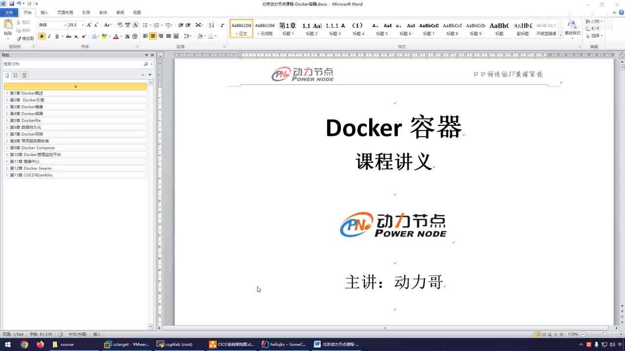Image resolution: width=625 pixels, height=351 pixels.
Task: Sort paragraphs with the A-Z sort icon
Action: tap(211, 25)
